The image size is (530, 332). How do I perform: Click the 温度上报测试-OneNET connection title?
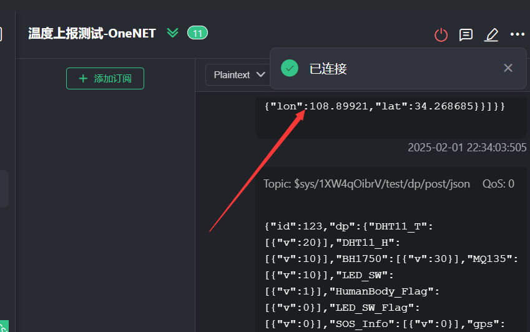[92, 34]
